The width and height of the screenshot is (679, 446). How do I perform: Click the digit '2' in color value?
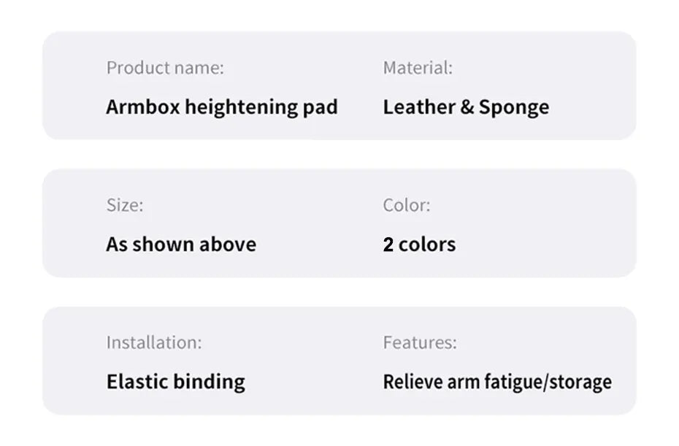tap(388, 245)
